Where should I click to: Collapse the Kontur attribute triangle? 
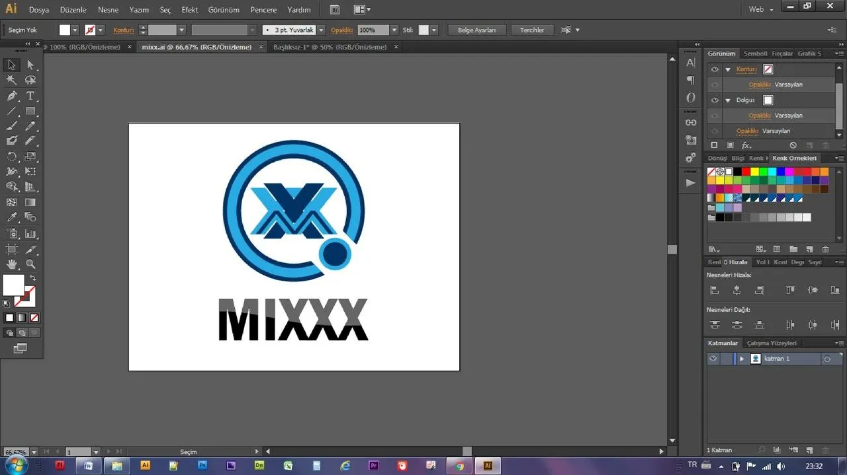click(x=728, y=69)
